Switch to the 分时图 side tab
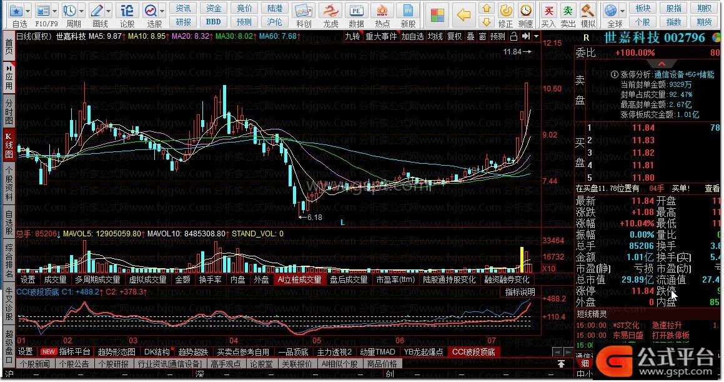 [9, 111]
